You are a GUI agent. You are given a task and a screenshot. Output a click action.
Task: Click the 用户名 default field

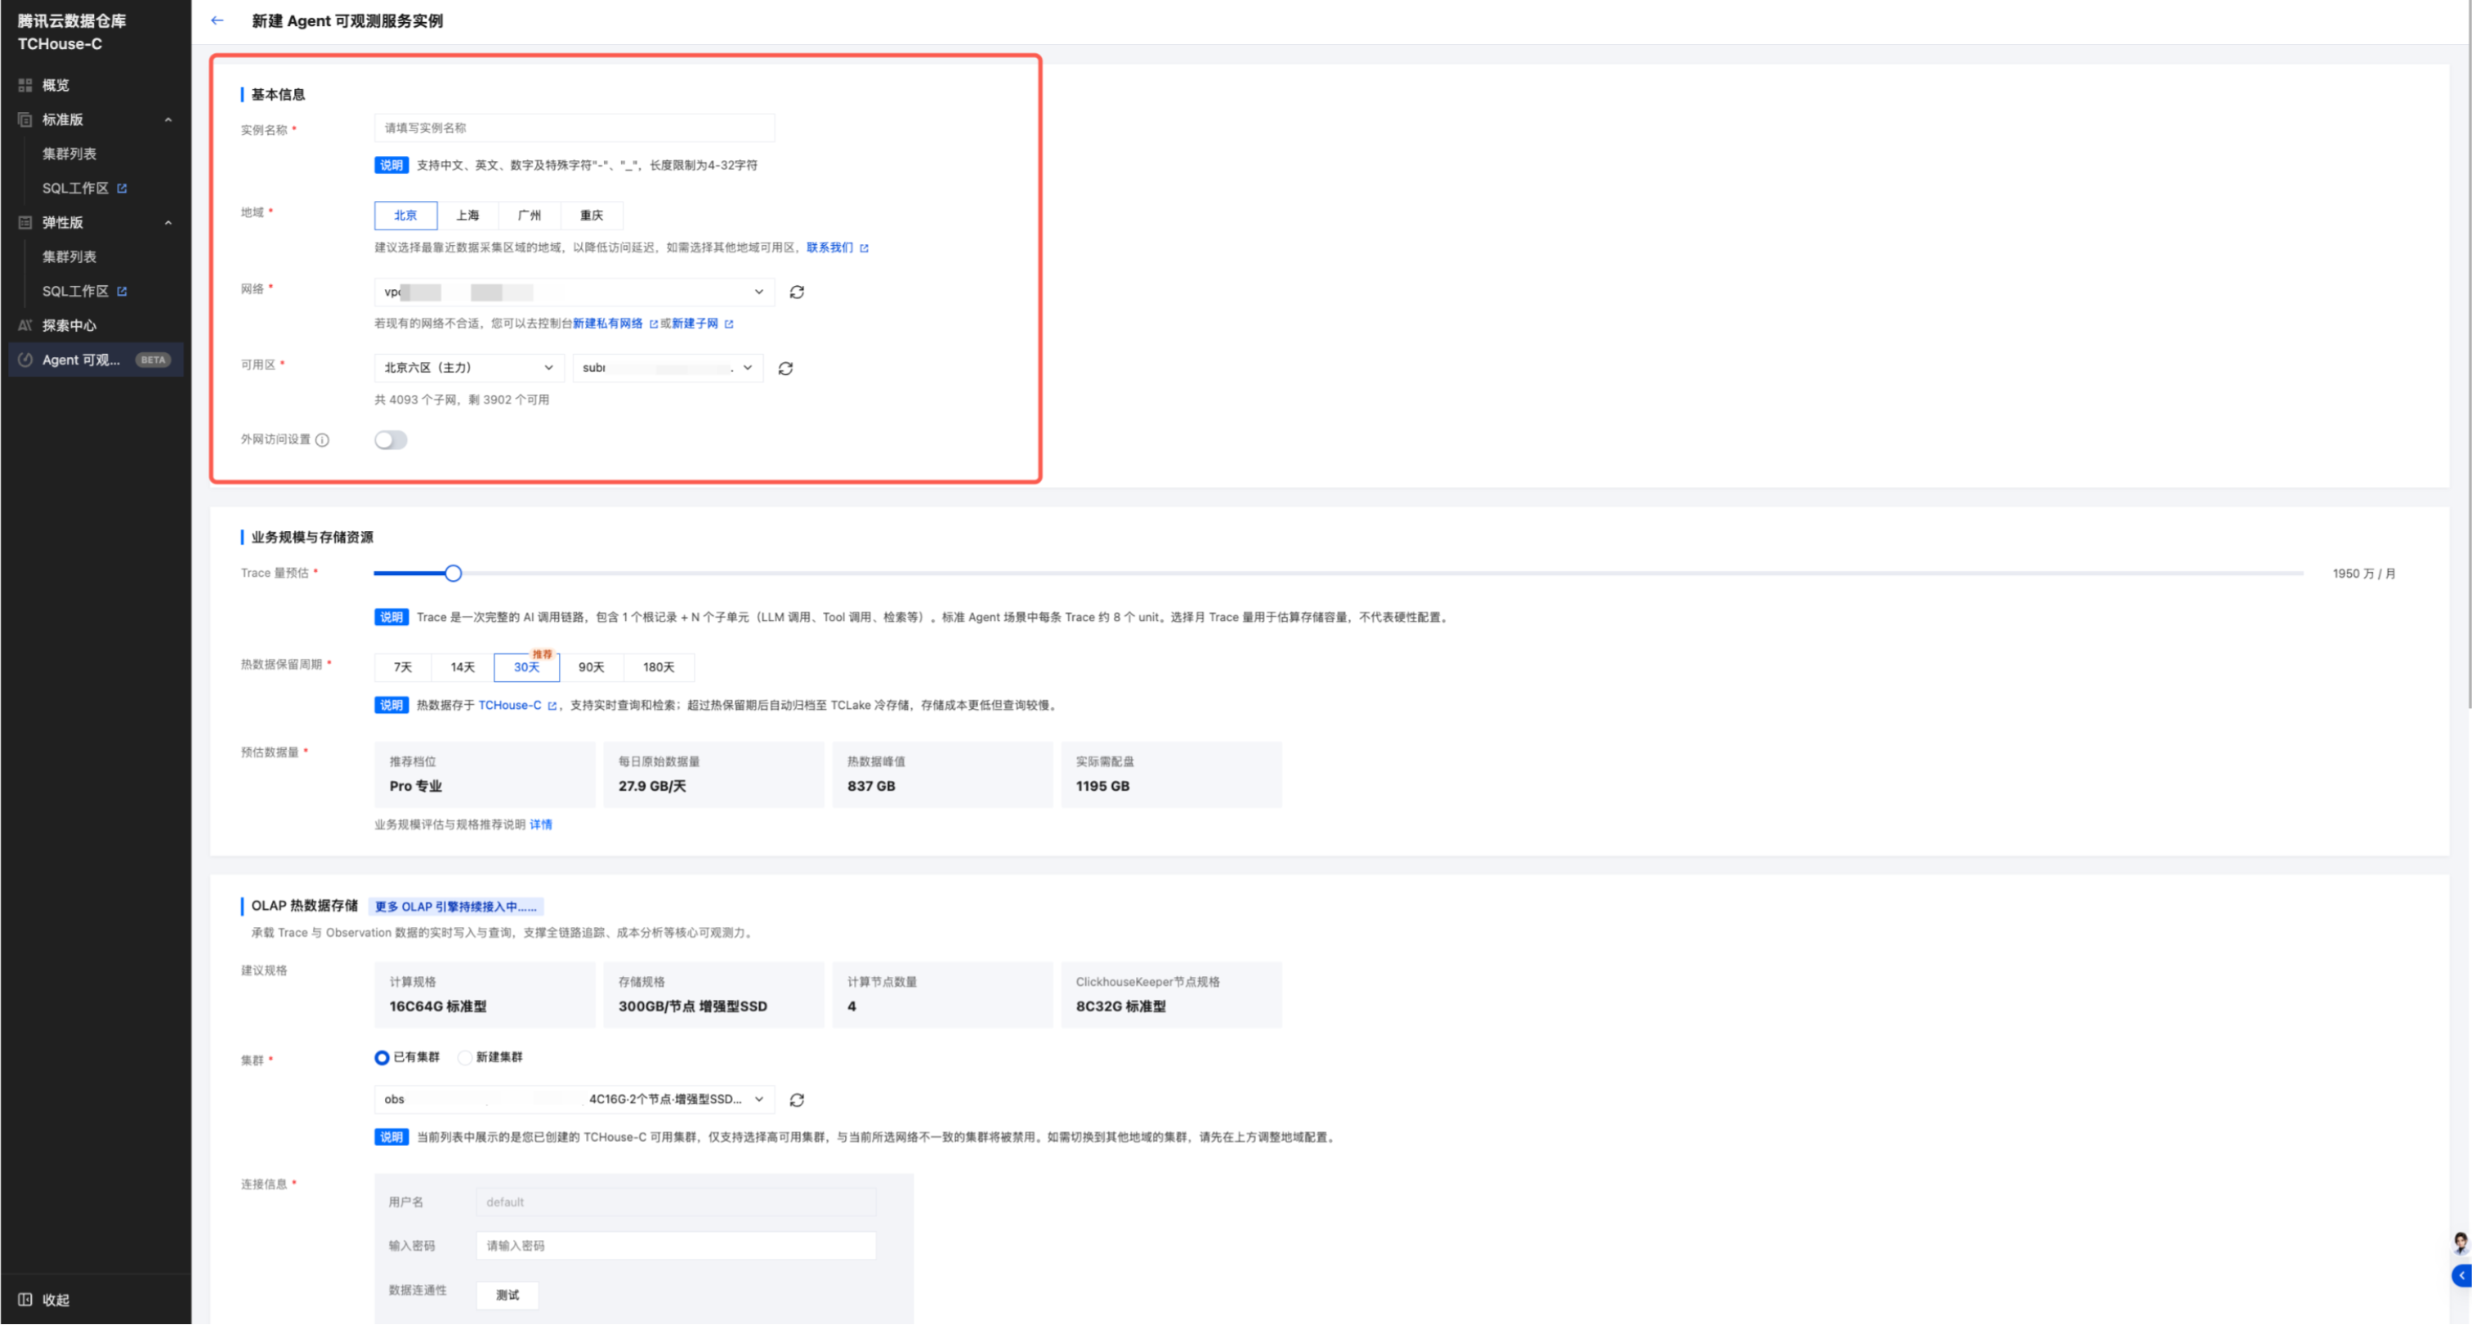pos(676,1202)
